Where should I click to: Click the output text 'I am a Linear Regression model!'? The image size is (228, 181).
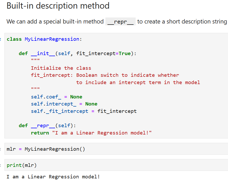[53, 177]
